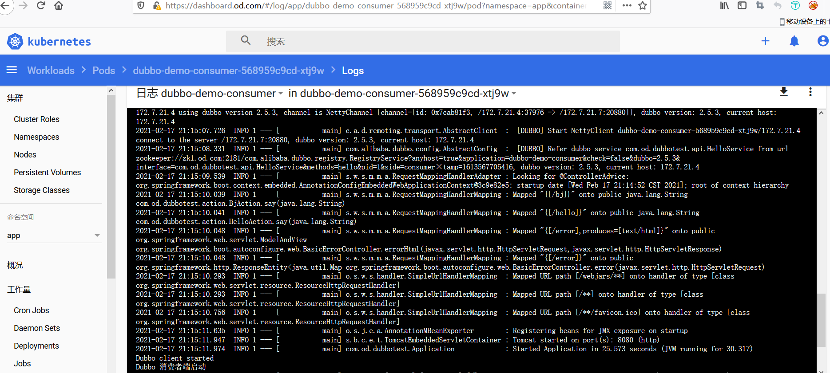The height and width of the screenshot is (373, 830).
Task: Click the 集群 section heading
Action: [15, 98]
